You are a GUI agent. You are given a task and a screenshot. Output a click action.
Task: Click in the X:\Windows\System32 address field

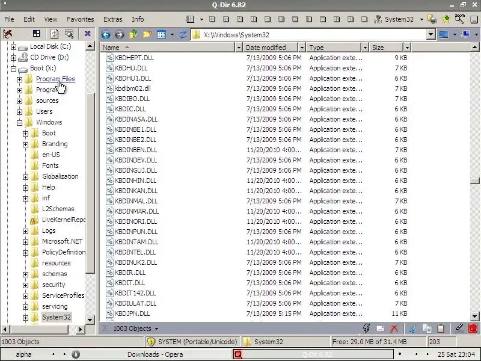[x=308, y=35]
